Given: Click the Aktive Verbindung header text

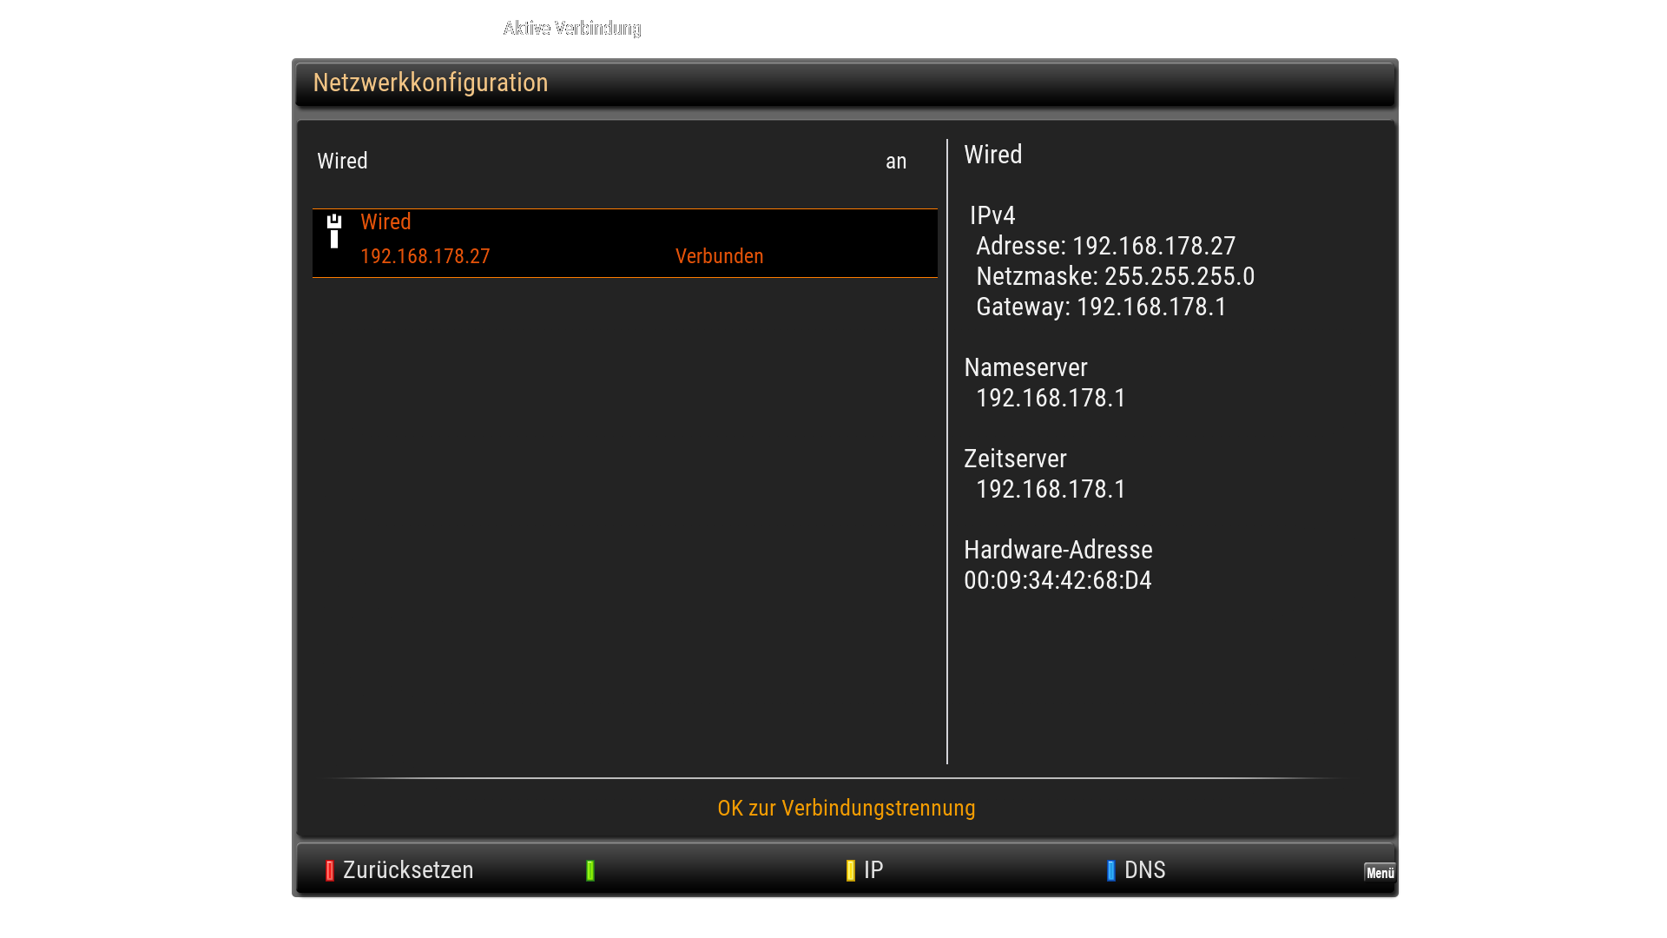Looking at the screenshot, I should 572,29.
